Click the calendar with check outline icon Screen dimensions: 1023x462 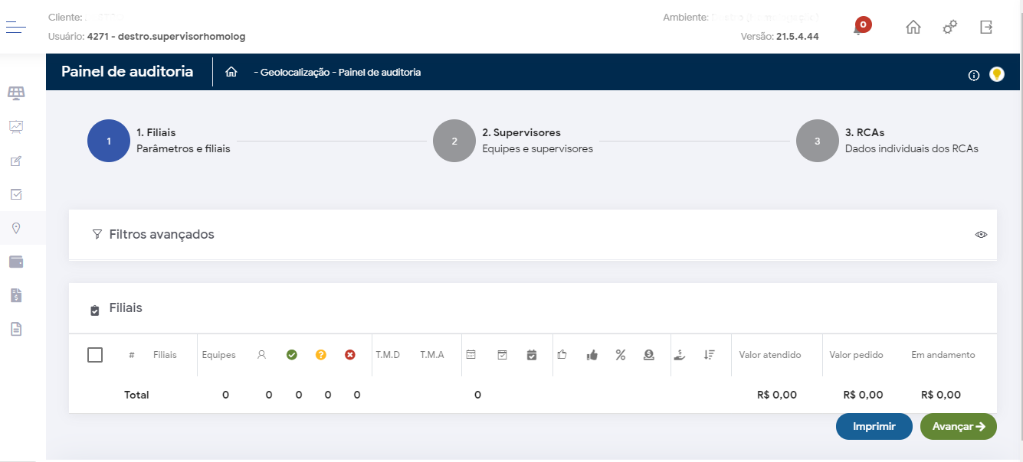pyautogui.click(x=502, y=355)
